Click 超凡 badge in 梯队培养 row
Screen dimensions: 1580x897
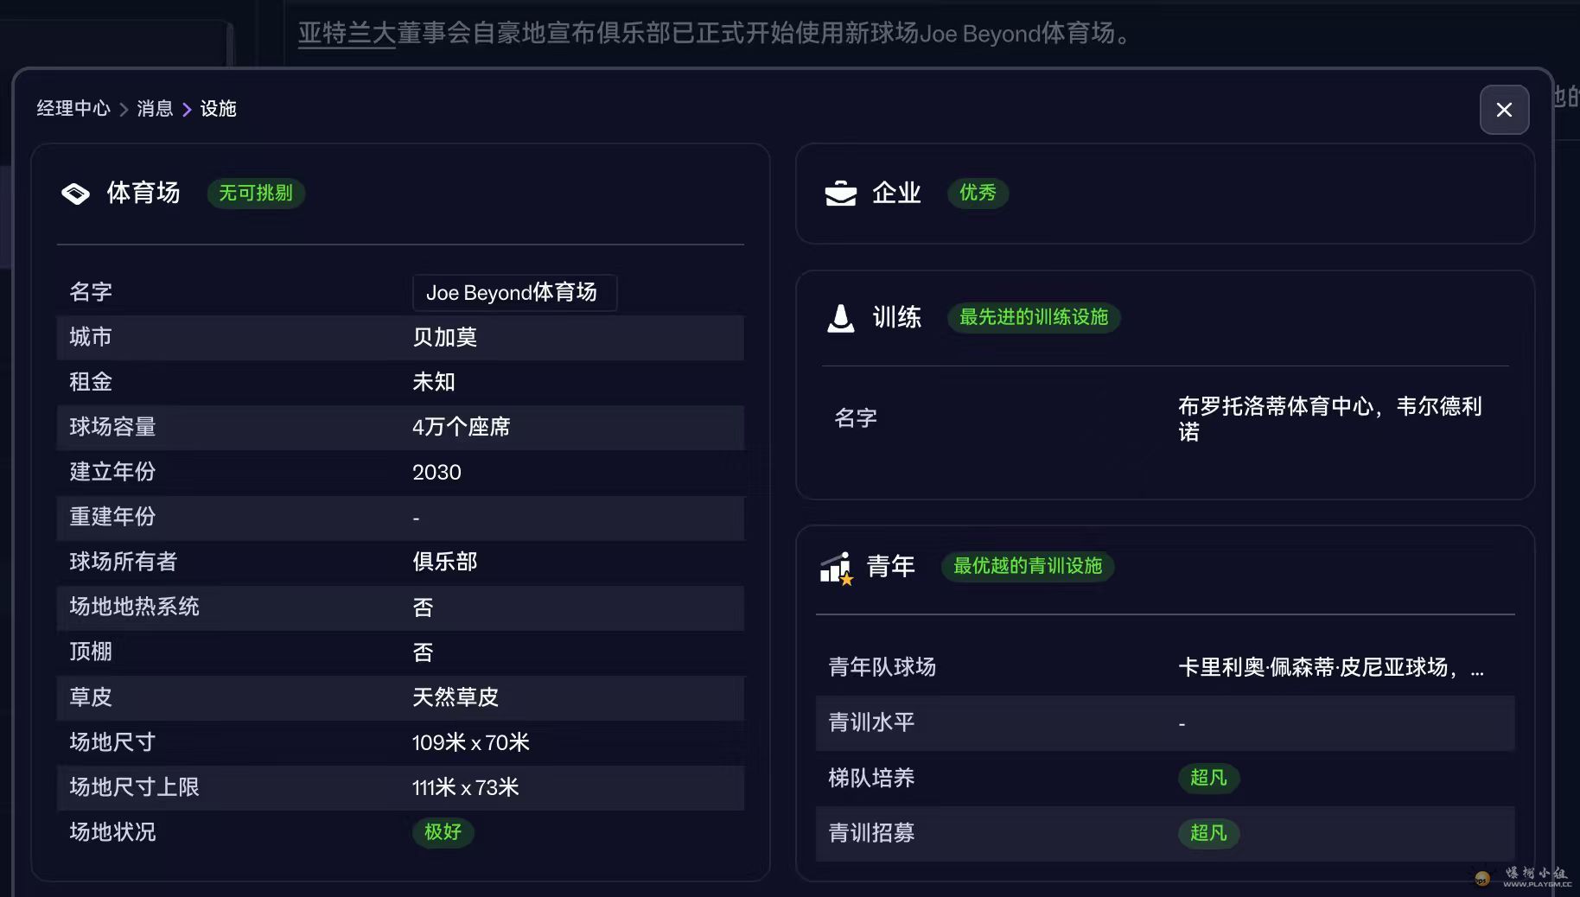tap(1208, 778)
